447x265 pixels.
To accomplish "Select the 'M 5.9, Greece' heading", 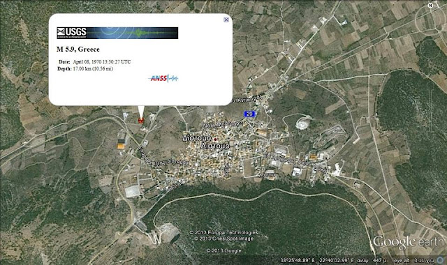I will [78, 50].
